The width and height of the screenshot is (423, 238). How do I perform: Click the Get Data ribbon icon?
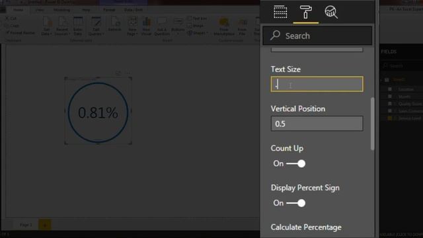(47, 26)
